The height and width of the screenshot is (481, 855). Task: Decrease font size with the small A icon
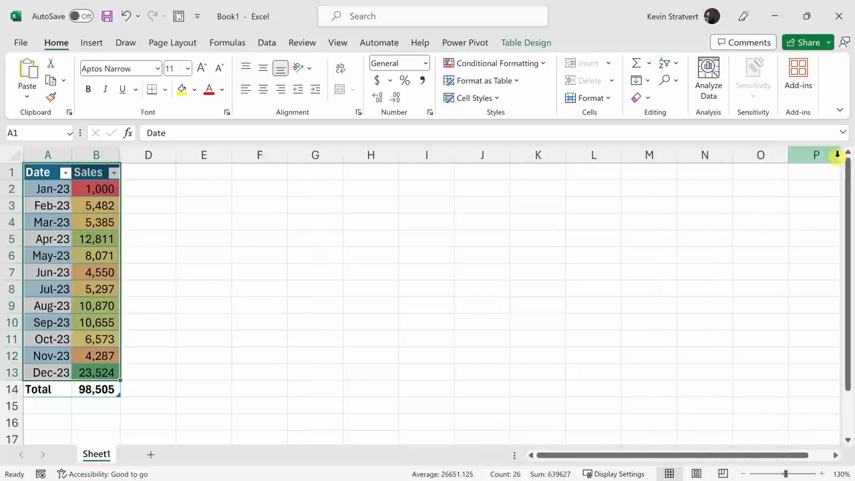(220, 68)
